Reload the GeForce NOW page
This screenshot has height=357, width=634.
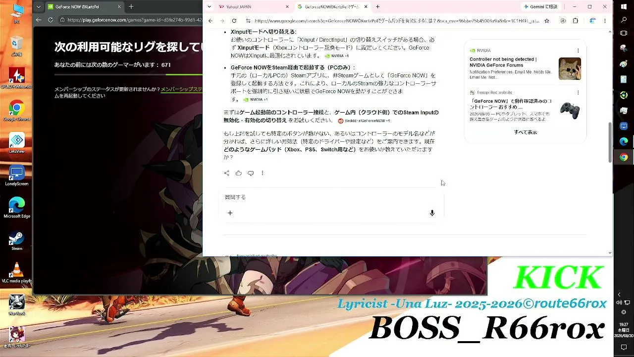point(51,20)
